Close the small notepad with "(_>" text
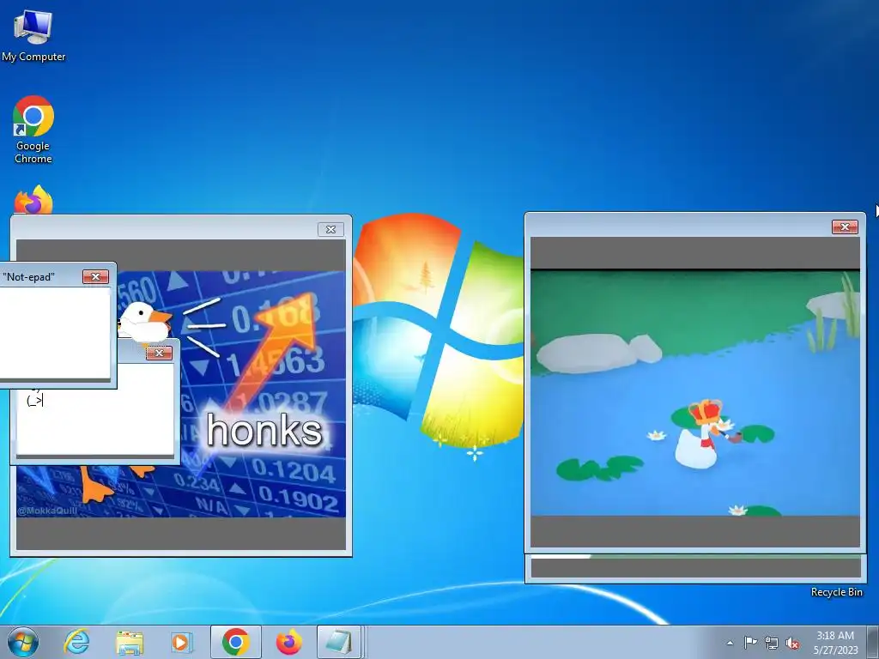This screenshot has height=659, width=879. [159, 353]
